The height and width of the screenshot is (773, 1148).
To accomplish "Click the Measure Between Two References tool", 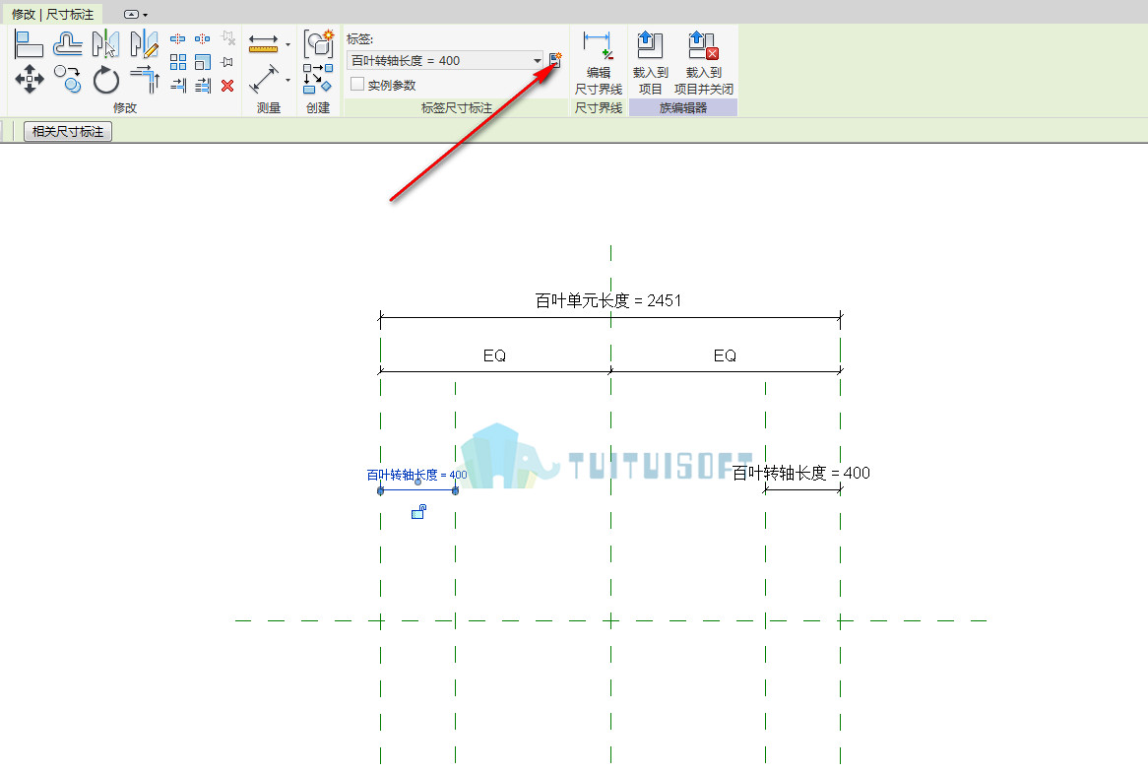I will pos(263,44).
